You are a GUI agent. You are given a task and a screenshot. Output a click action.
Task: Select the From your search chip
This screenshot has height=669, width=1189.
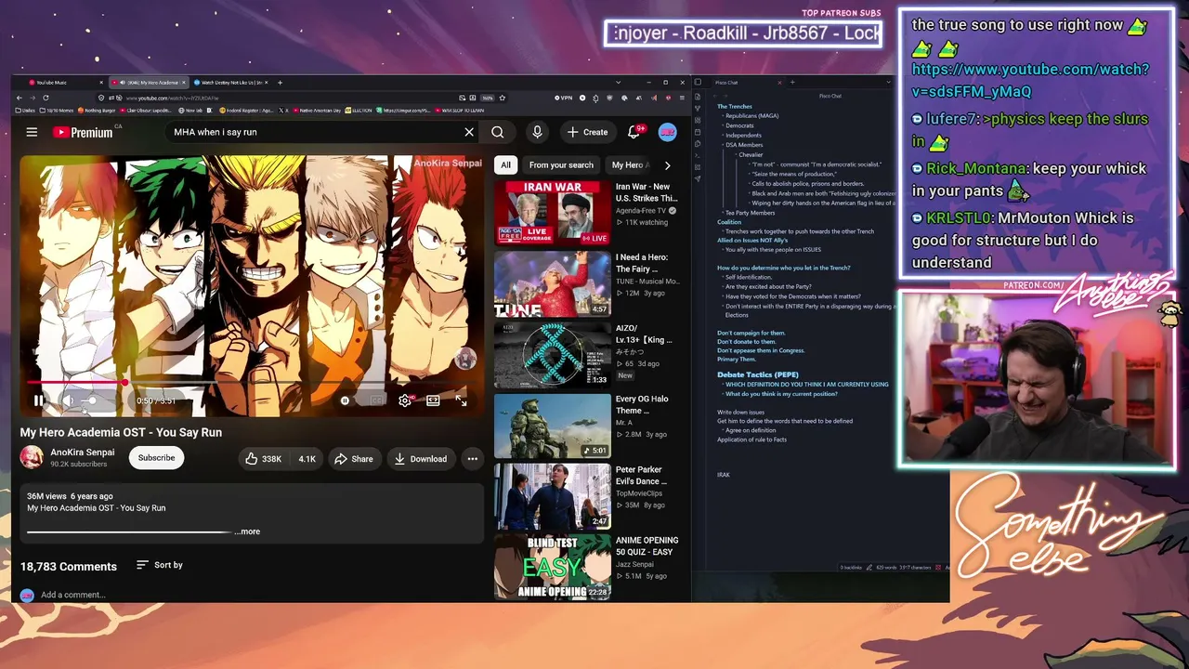pyautogui.click(x=561, y=165)
